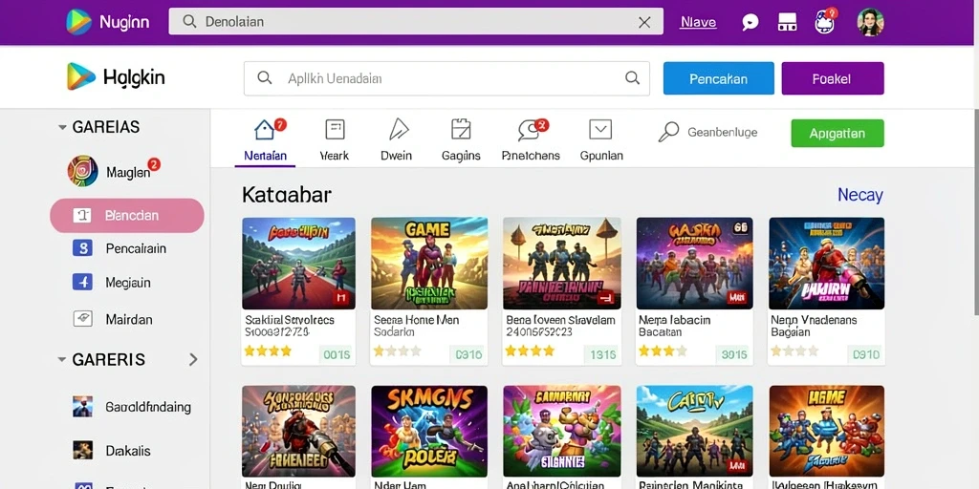Open the robots game thumbnail in second row

click(x=827, y=431)
